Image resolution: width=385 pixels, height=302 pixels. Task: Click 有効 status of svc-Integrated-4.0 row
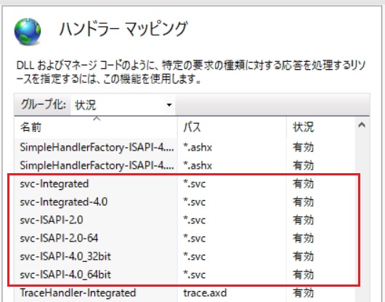point(303,202)
